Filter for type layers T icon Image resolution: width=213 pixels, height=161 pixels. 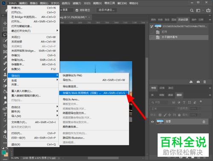click(184, 102)
